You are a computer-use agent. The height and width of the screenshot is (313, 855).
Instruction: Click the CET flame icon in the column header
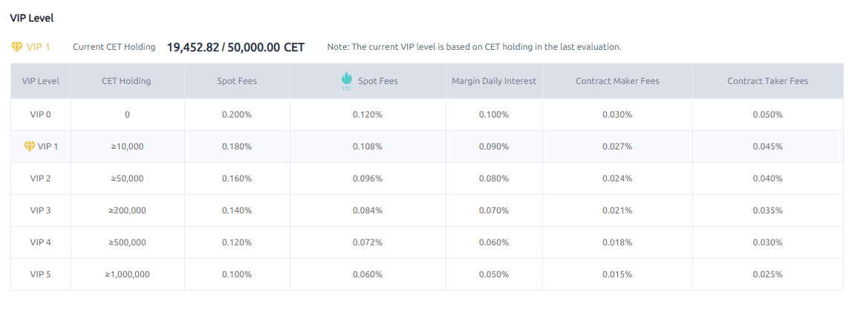tap(346, 80)
